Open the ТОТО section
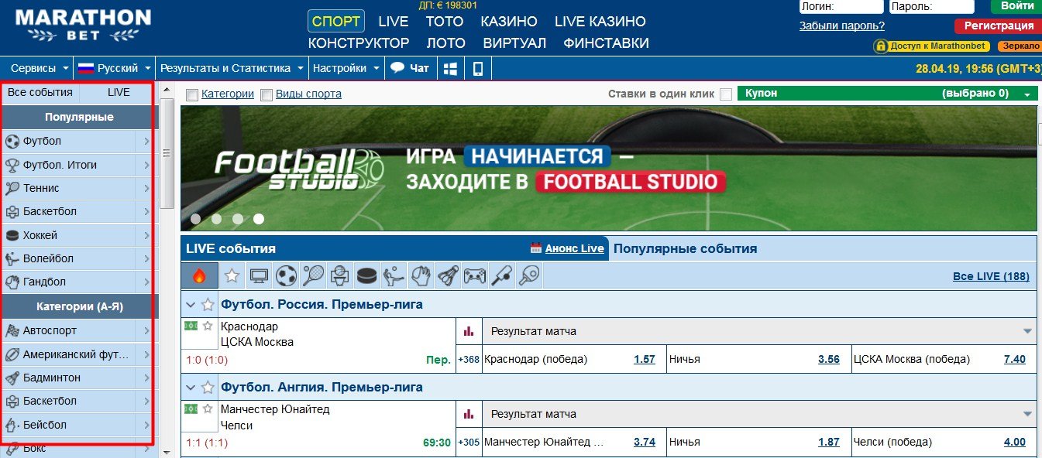 tap(445, 22)
